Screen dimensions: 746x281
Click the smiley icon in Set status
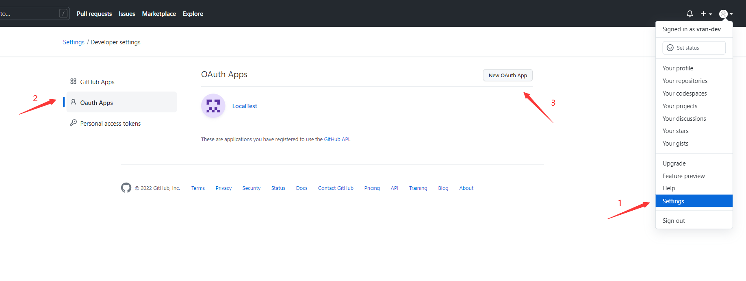tap(670, 48)
